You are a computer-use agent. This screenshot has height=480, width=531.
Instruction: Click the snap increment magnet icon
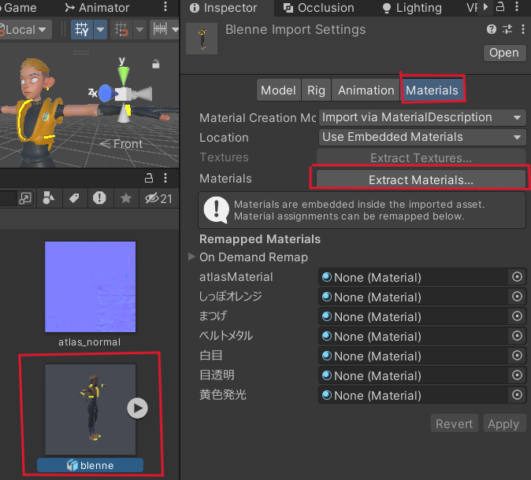click(121, 30)
